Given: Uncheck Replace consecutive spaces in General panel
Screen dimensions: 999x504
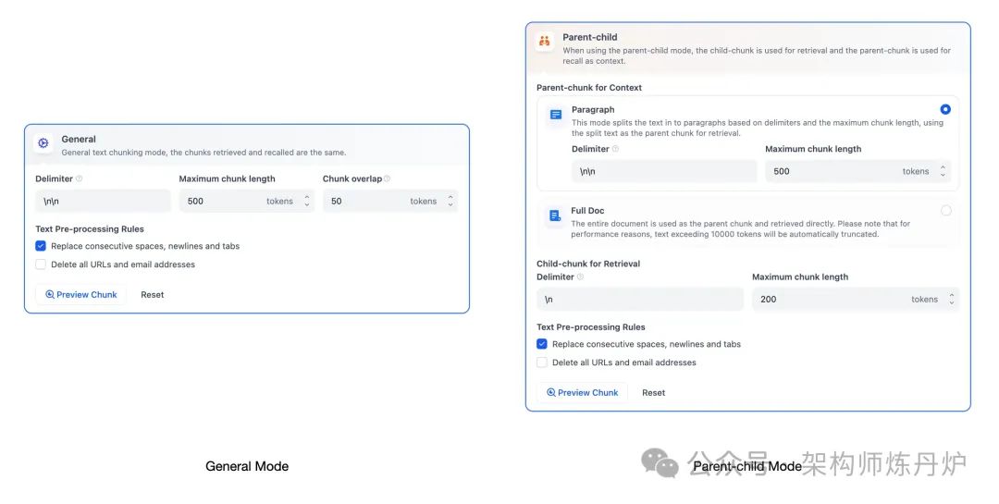Looking at the screenshot, I should point(41,246).
